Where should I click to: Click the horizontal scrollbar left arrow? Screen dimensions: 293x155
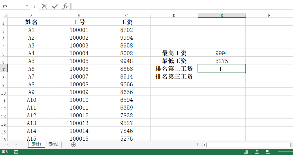204,145
